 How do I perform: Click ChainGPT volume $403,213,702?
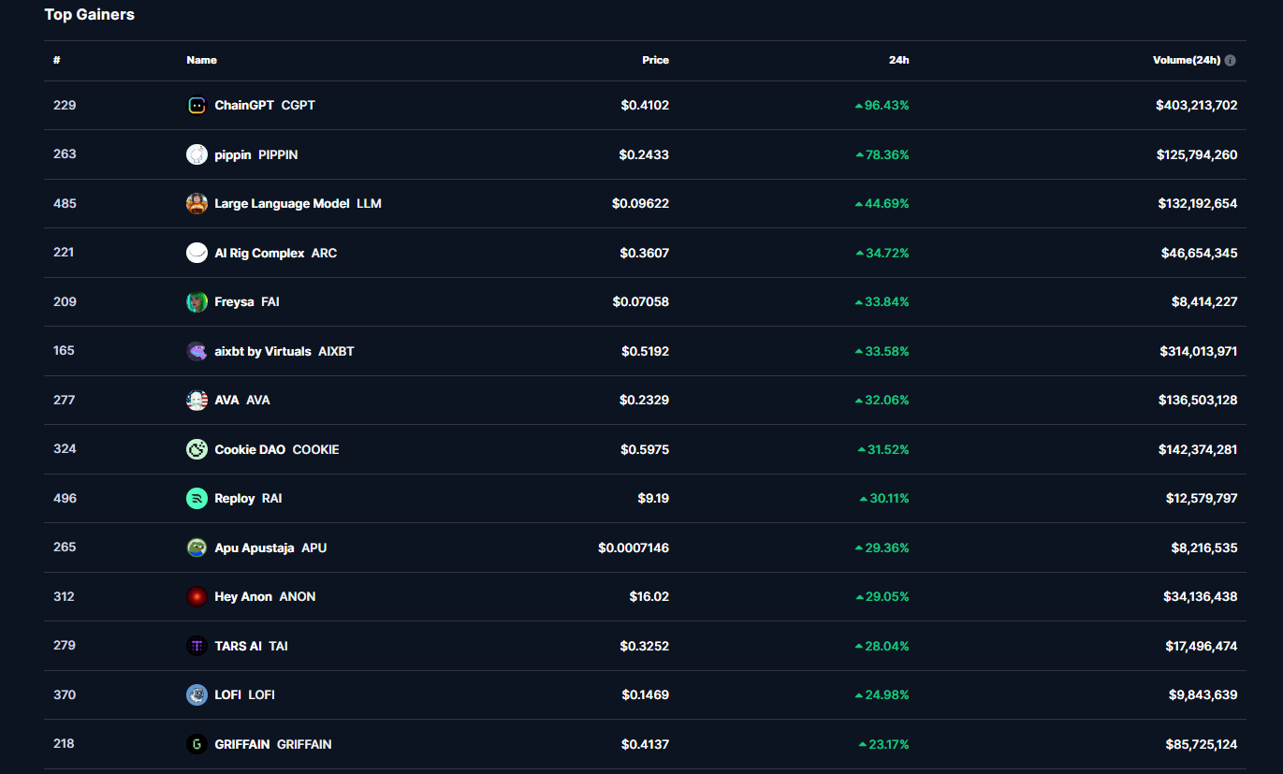coord(1197,106)
